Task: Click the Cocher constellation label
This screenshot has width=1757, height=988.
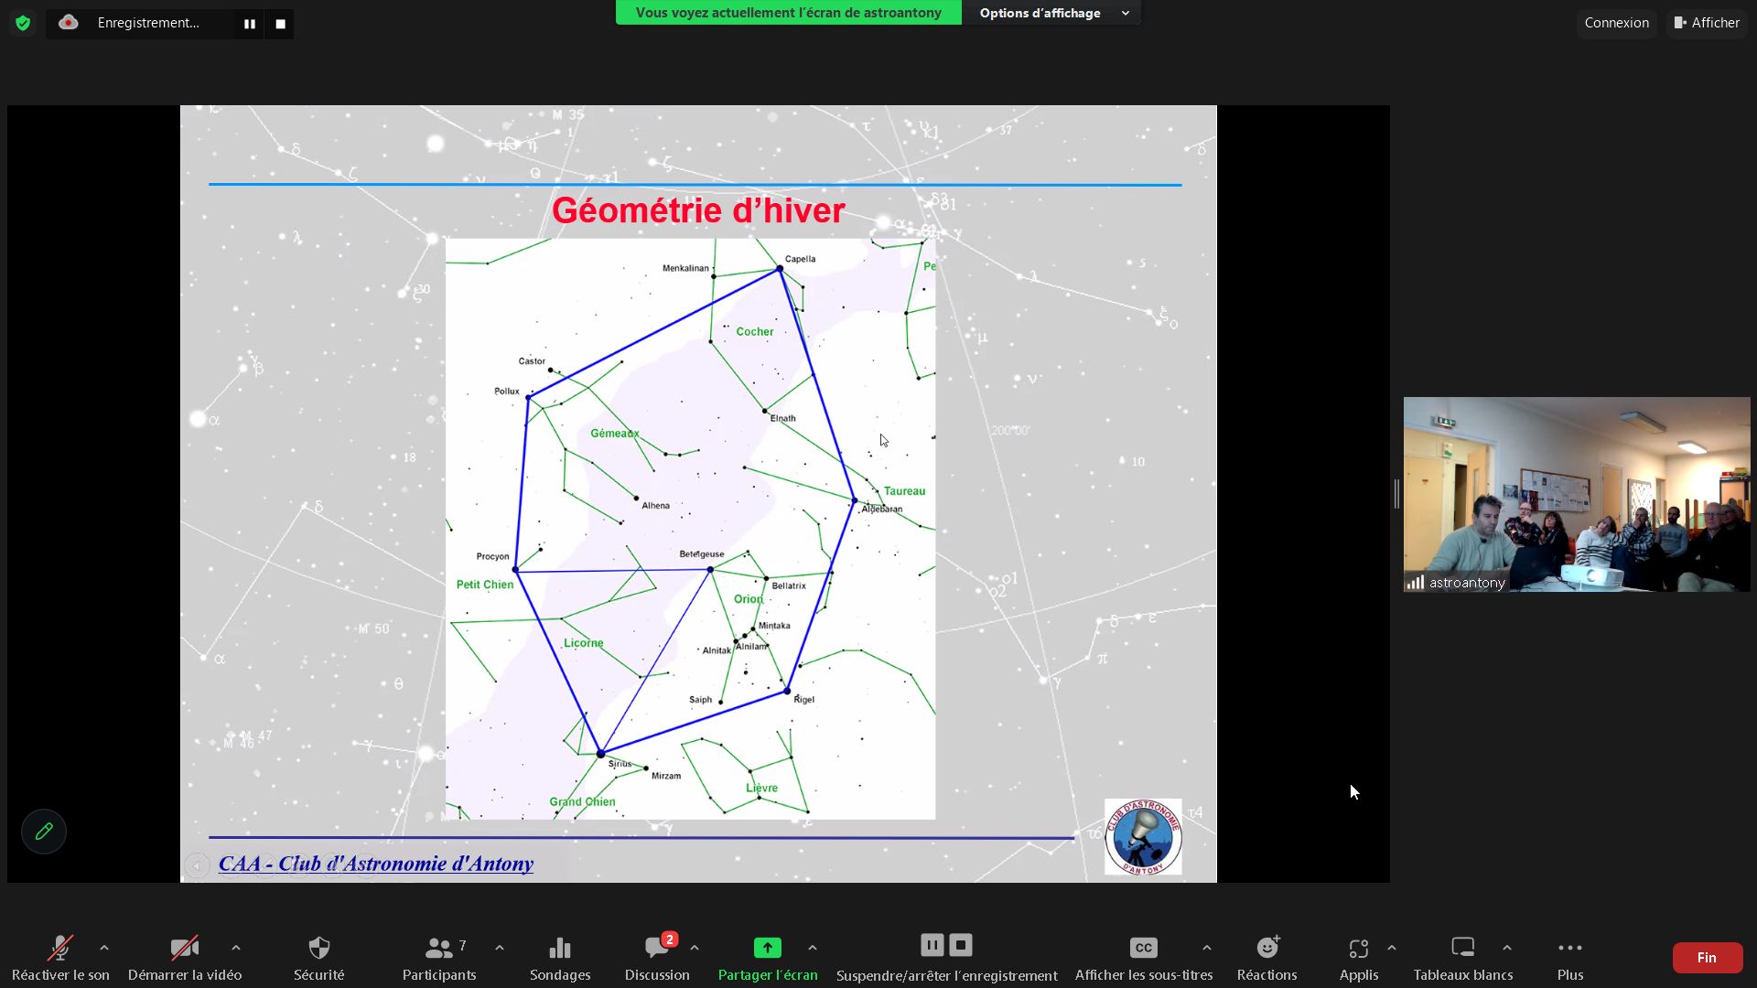Action: (x=755, y=332)
